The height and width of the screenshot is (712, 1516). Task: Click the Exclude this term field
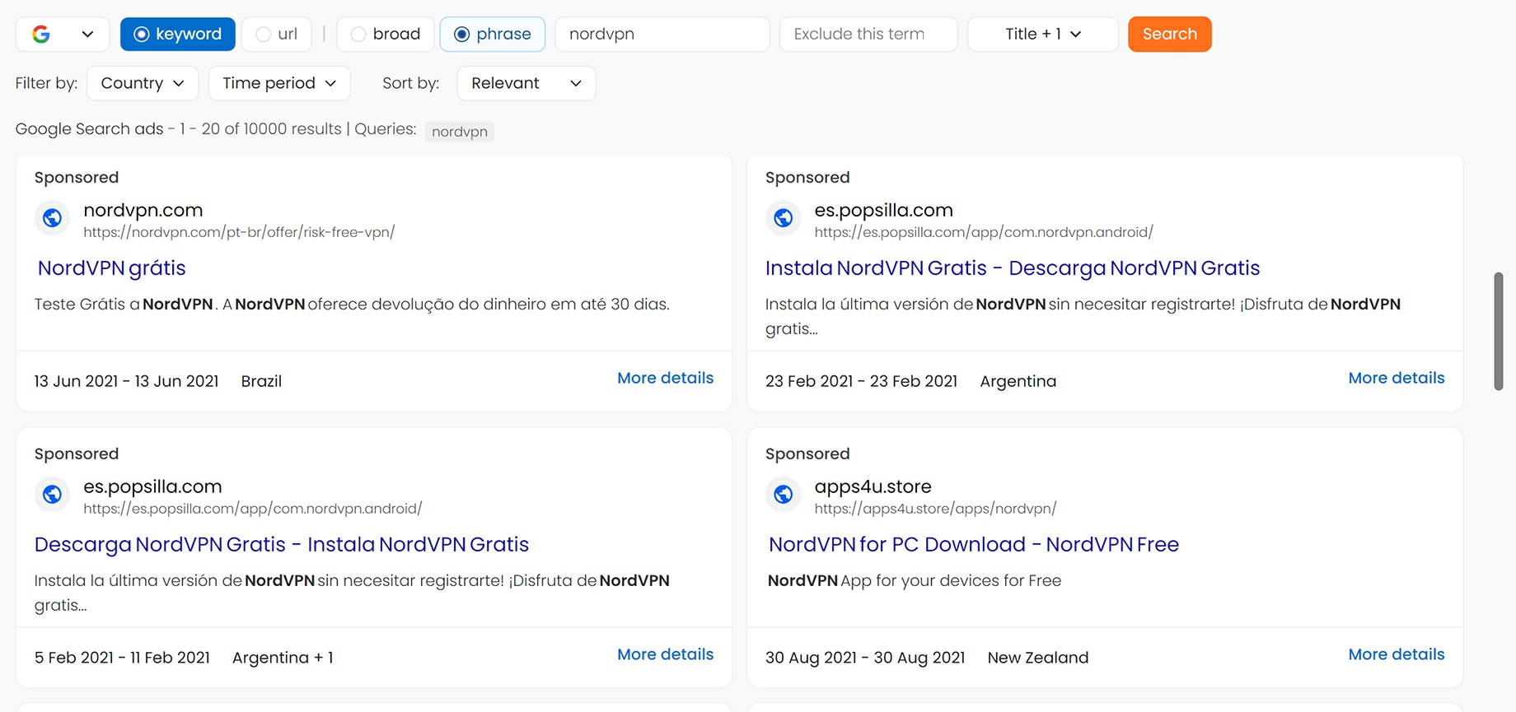click(868, 35)
